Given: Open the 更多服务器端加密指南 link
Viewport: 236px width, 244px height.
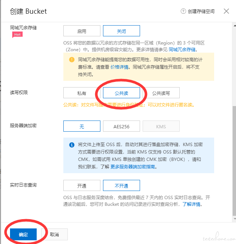Looking at the screenshot, I should click(133, 167).
